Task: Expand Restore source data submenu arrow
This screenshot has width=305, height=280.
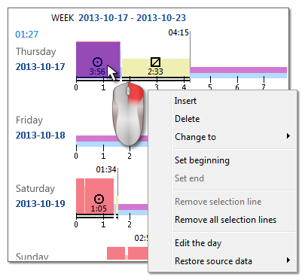Action: click(x=288, y=260)
